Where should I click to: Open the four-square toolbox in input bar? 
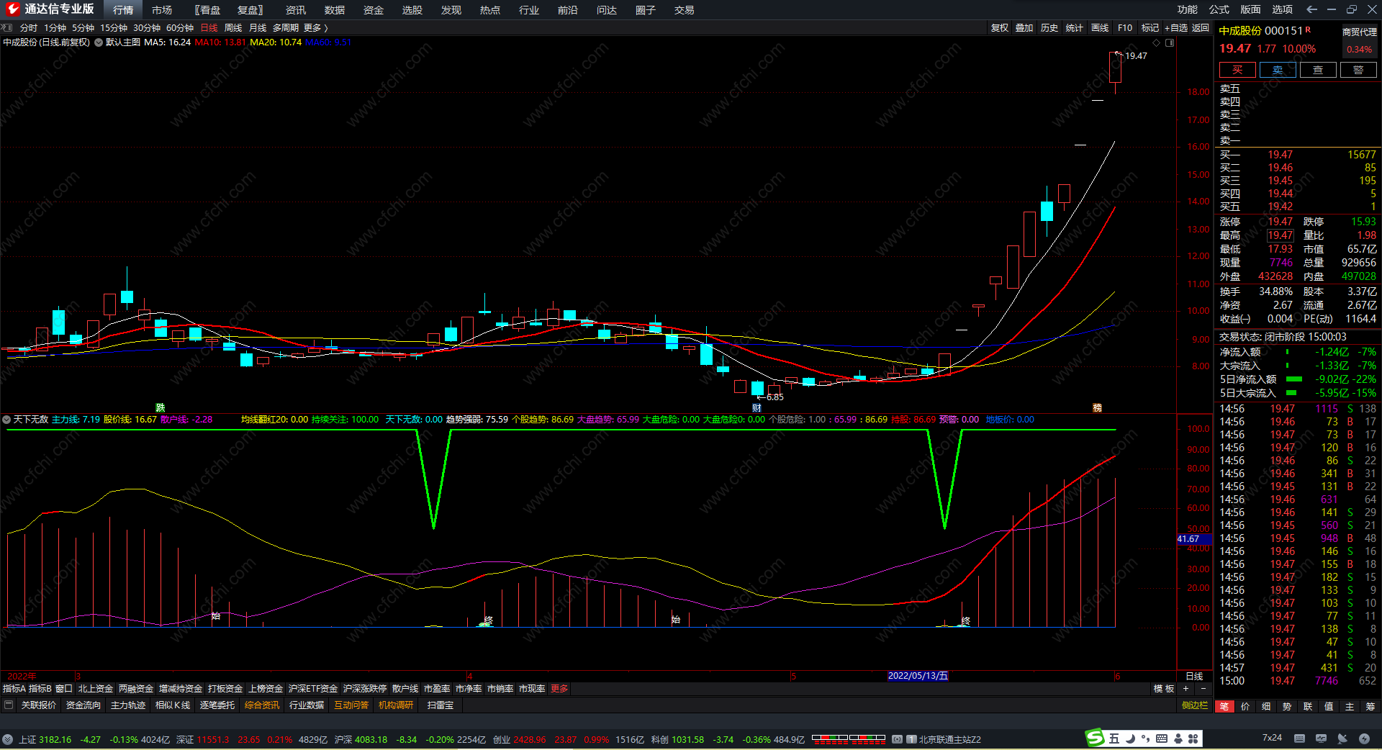1193,738
